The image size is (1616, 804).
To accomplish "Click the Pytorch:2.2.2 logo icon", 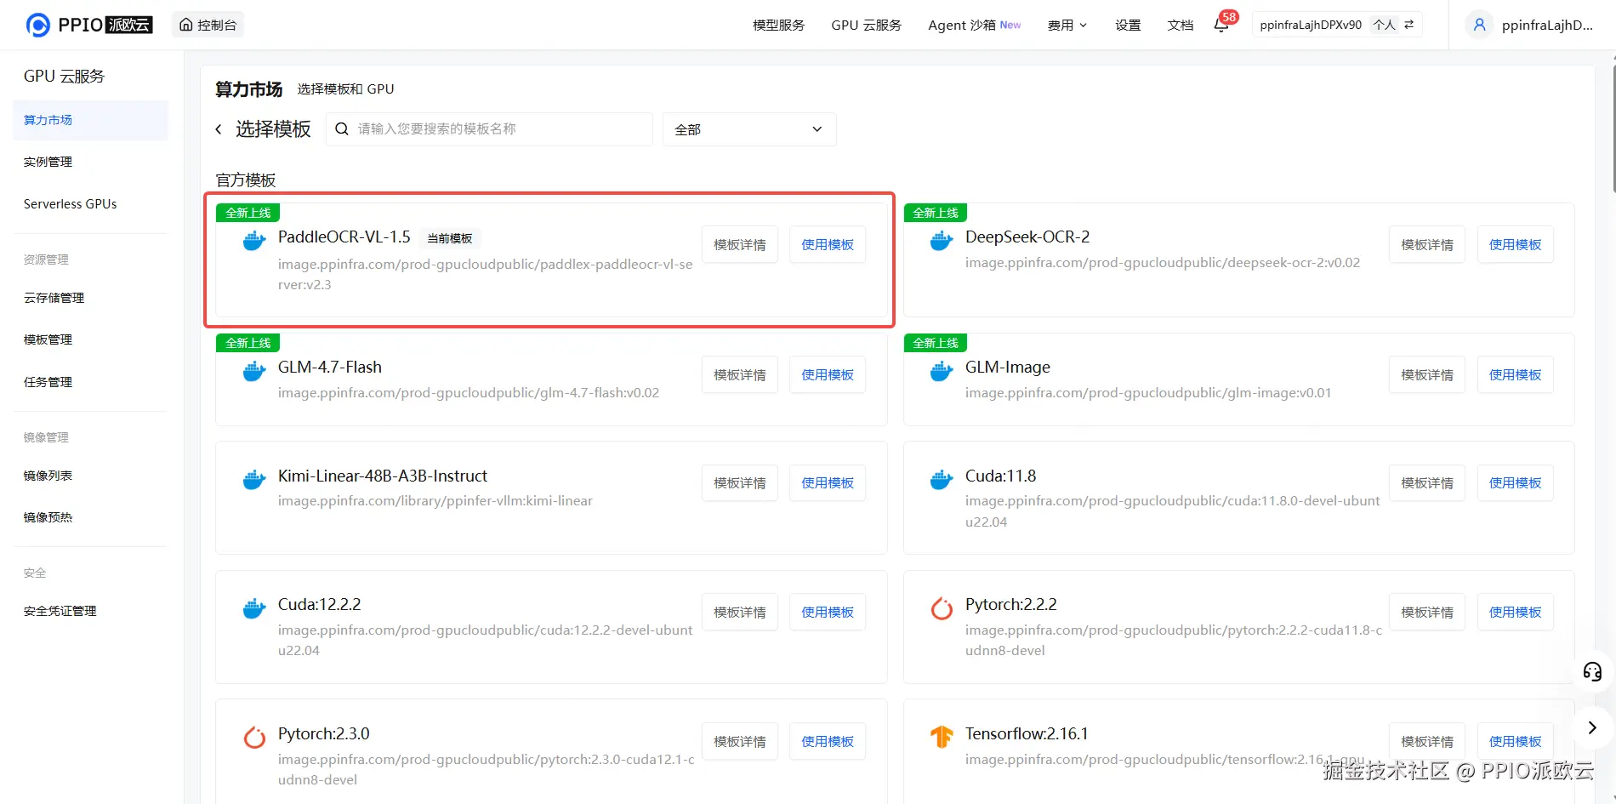I will [x=942, y=608].
